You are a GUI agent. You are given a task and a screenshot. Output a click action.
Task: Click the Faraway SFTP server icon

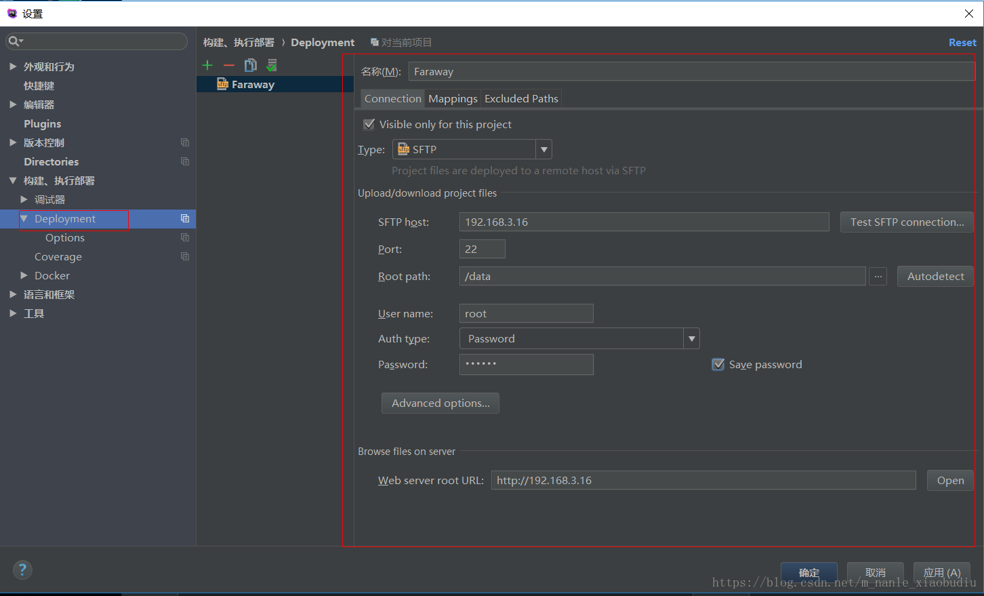[x=222, y=84]
